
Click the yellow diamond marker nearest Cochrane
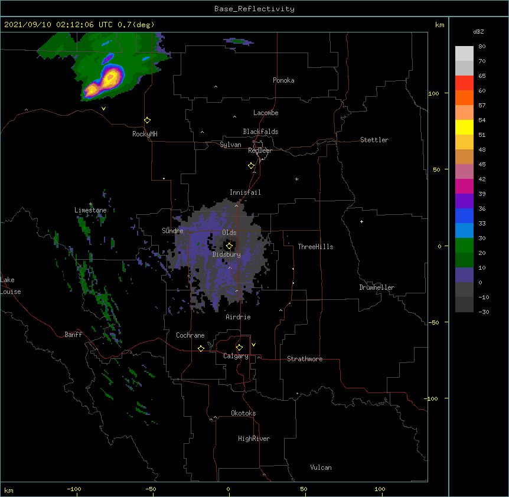point(201,348)
